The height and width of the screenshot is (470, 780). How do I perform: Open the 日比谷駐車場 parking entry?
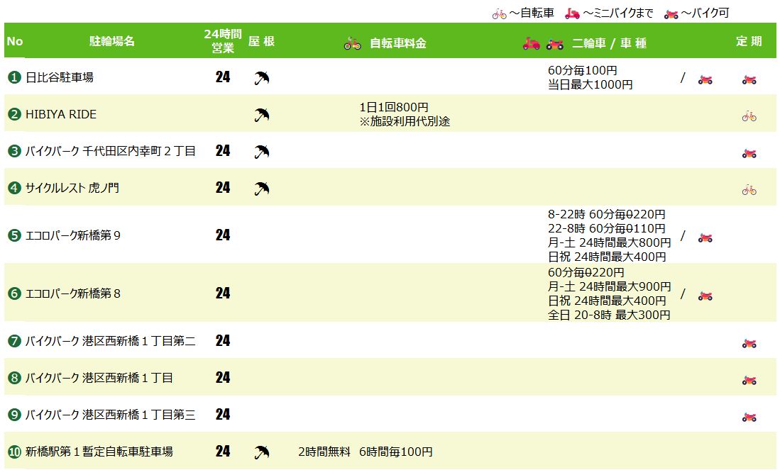(60, 77)
